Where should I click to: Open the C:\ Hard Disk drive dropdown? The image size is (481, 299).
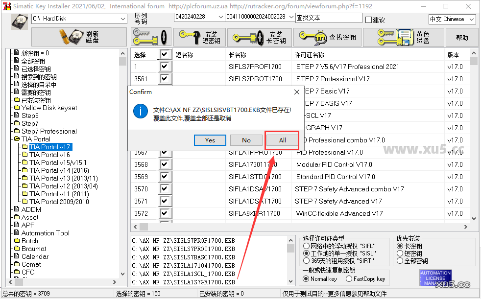click(x=122, y=19)
